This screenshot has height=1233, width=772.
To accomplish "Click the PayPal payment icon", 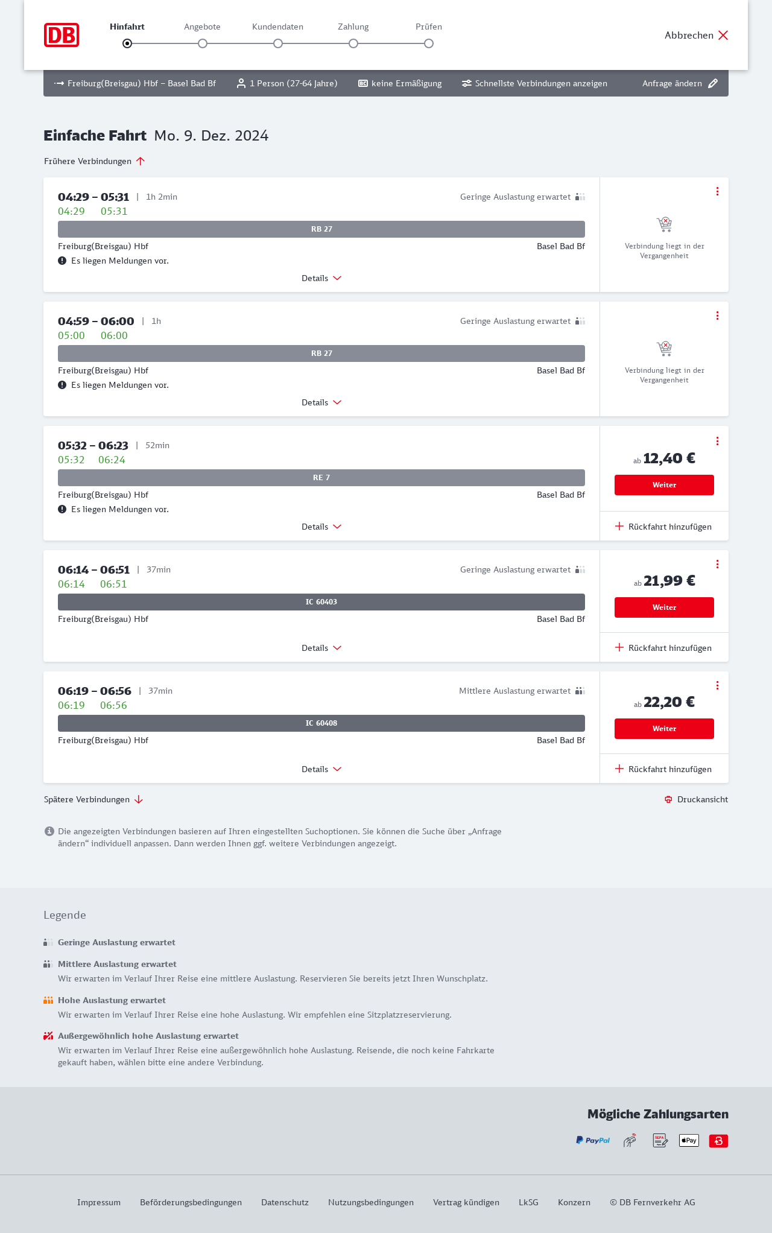I will coord(592,1140).
